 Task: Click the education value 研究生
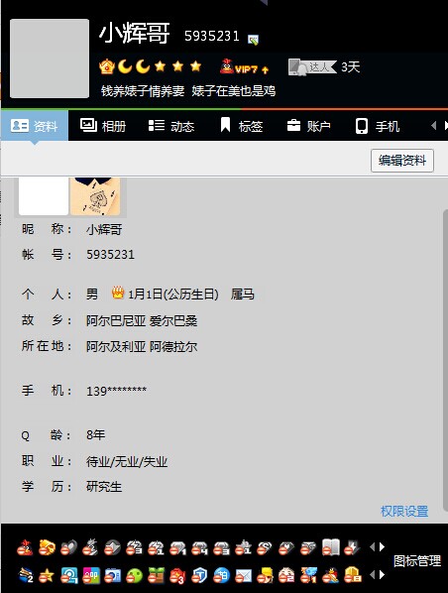(x=104, y=487)
